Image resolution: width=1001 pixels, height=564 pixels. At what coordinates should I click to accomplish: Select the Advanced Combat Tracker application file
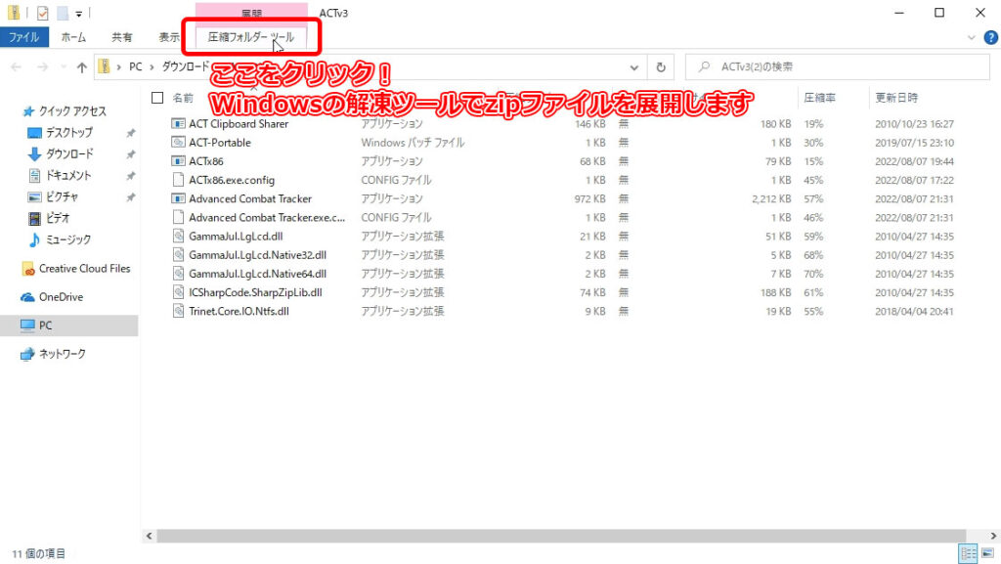(249, 198)
